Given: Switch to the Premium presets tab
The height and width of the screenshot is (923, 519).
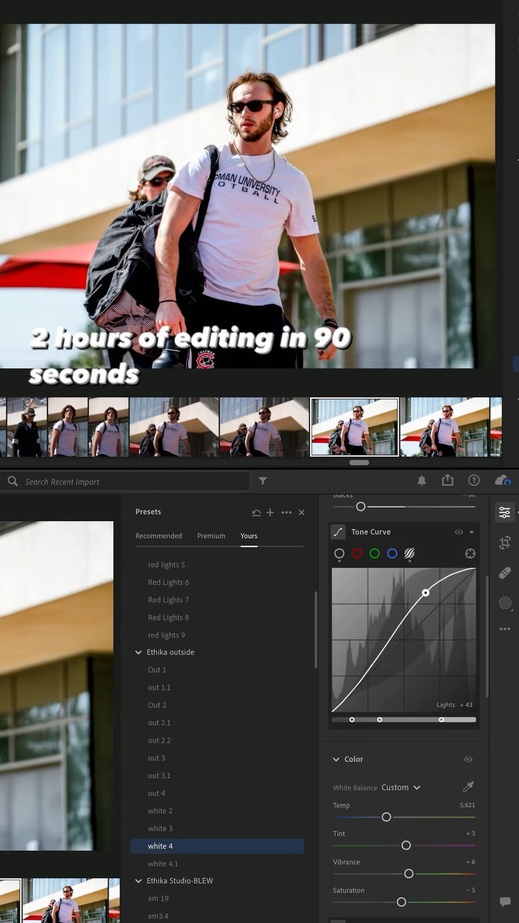Looking at the screenshot, I should coord(211,536).
